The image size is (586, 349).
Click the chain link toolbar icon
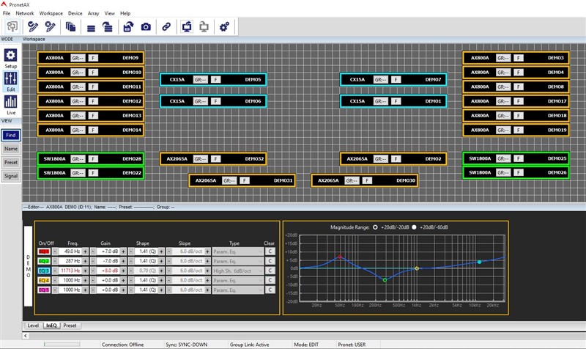click(x=166, y=26)
